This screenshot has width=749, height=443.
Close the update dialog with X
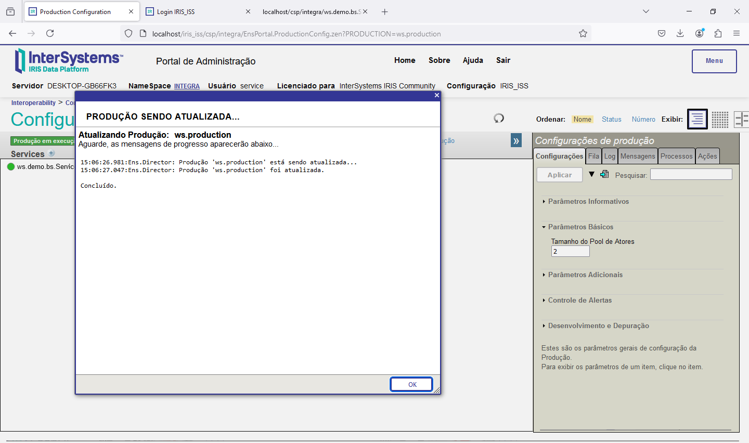[437, 95]
